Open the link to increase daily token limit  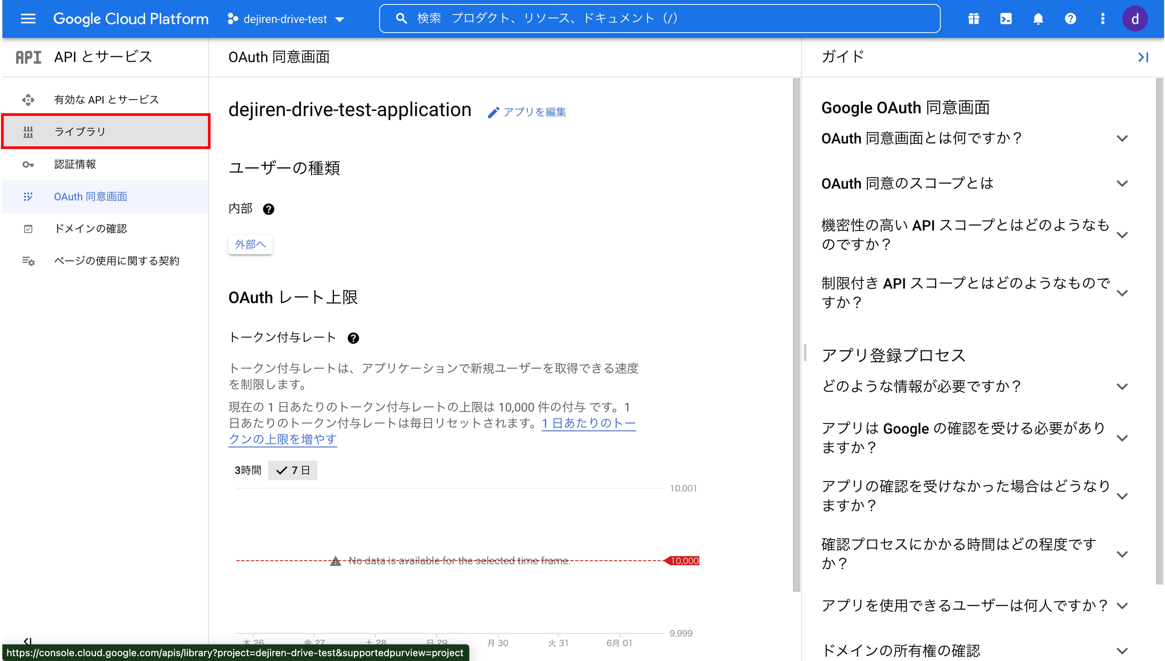588,423
